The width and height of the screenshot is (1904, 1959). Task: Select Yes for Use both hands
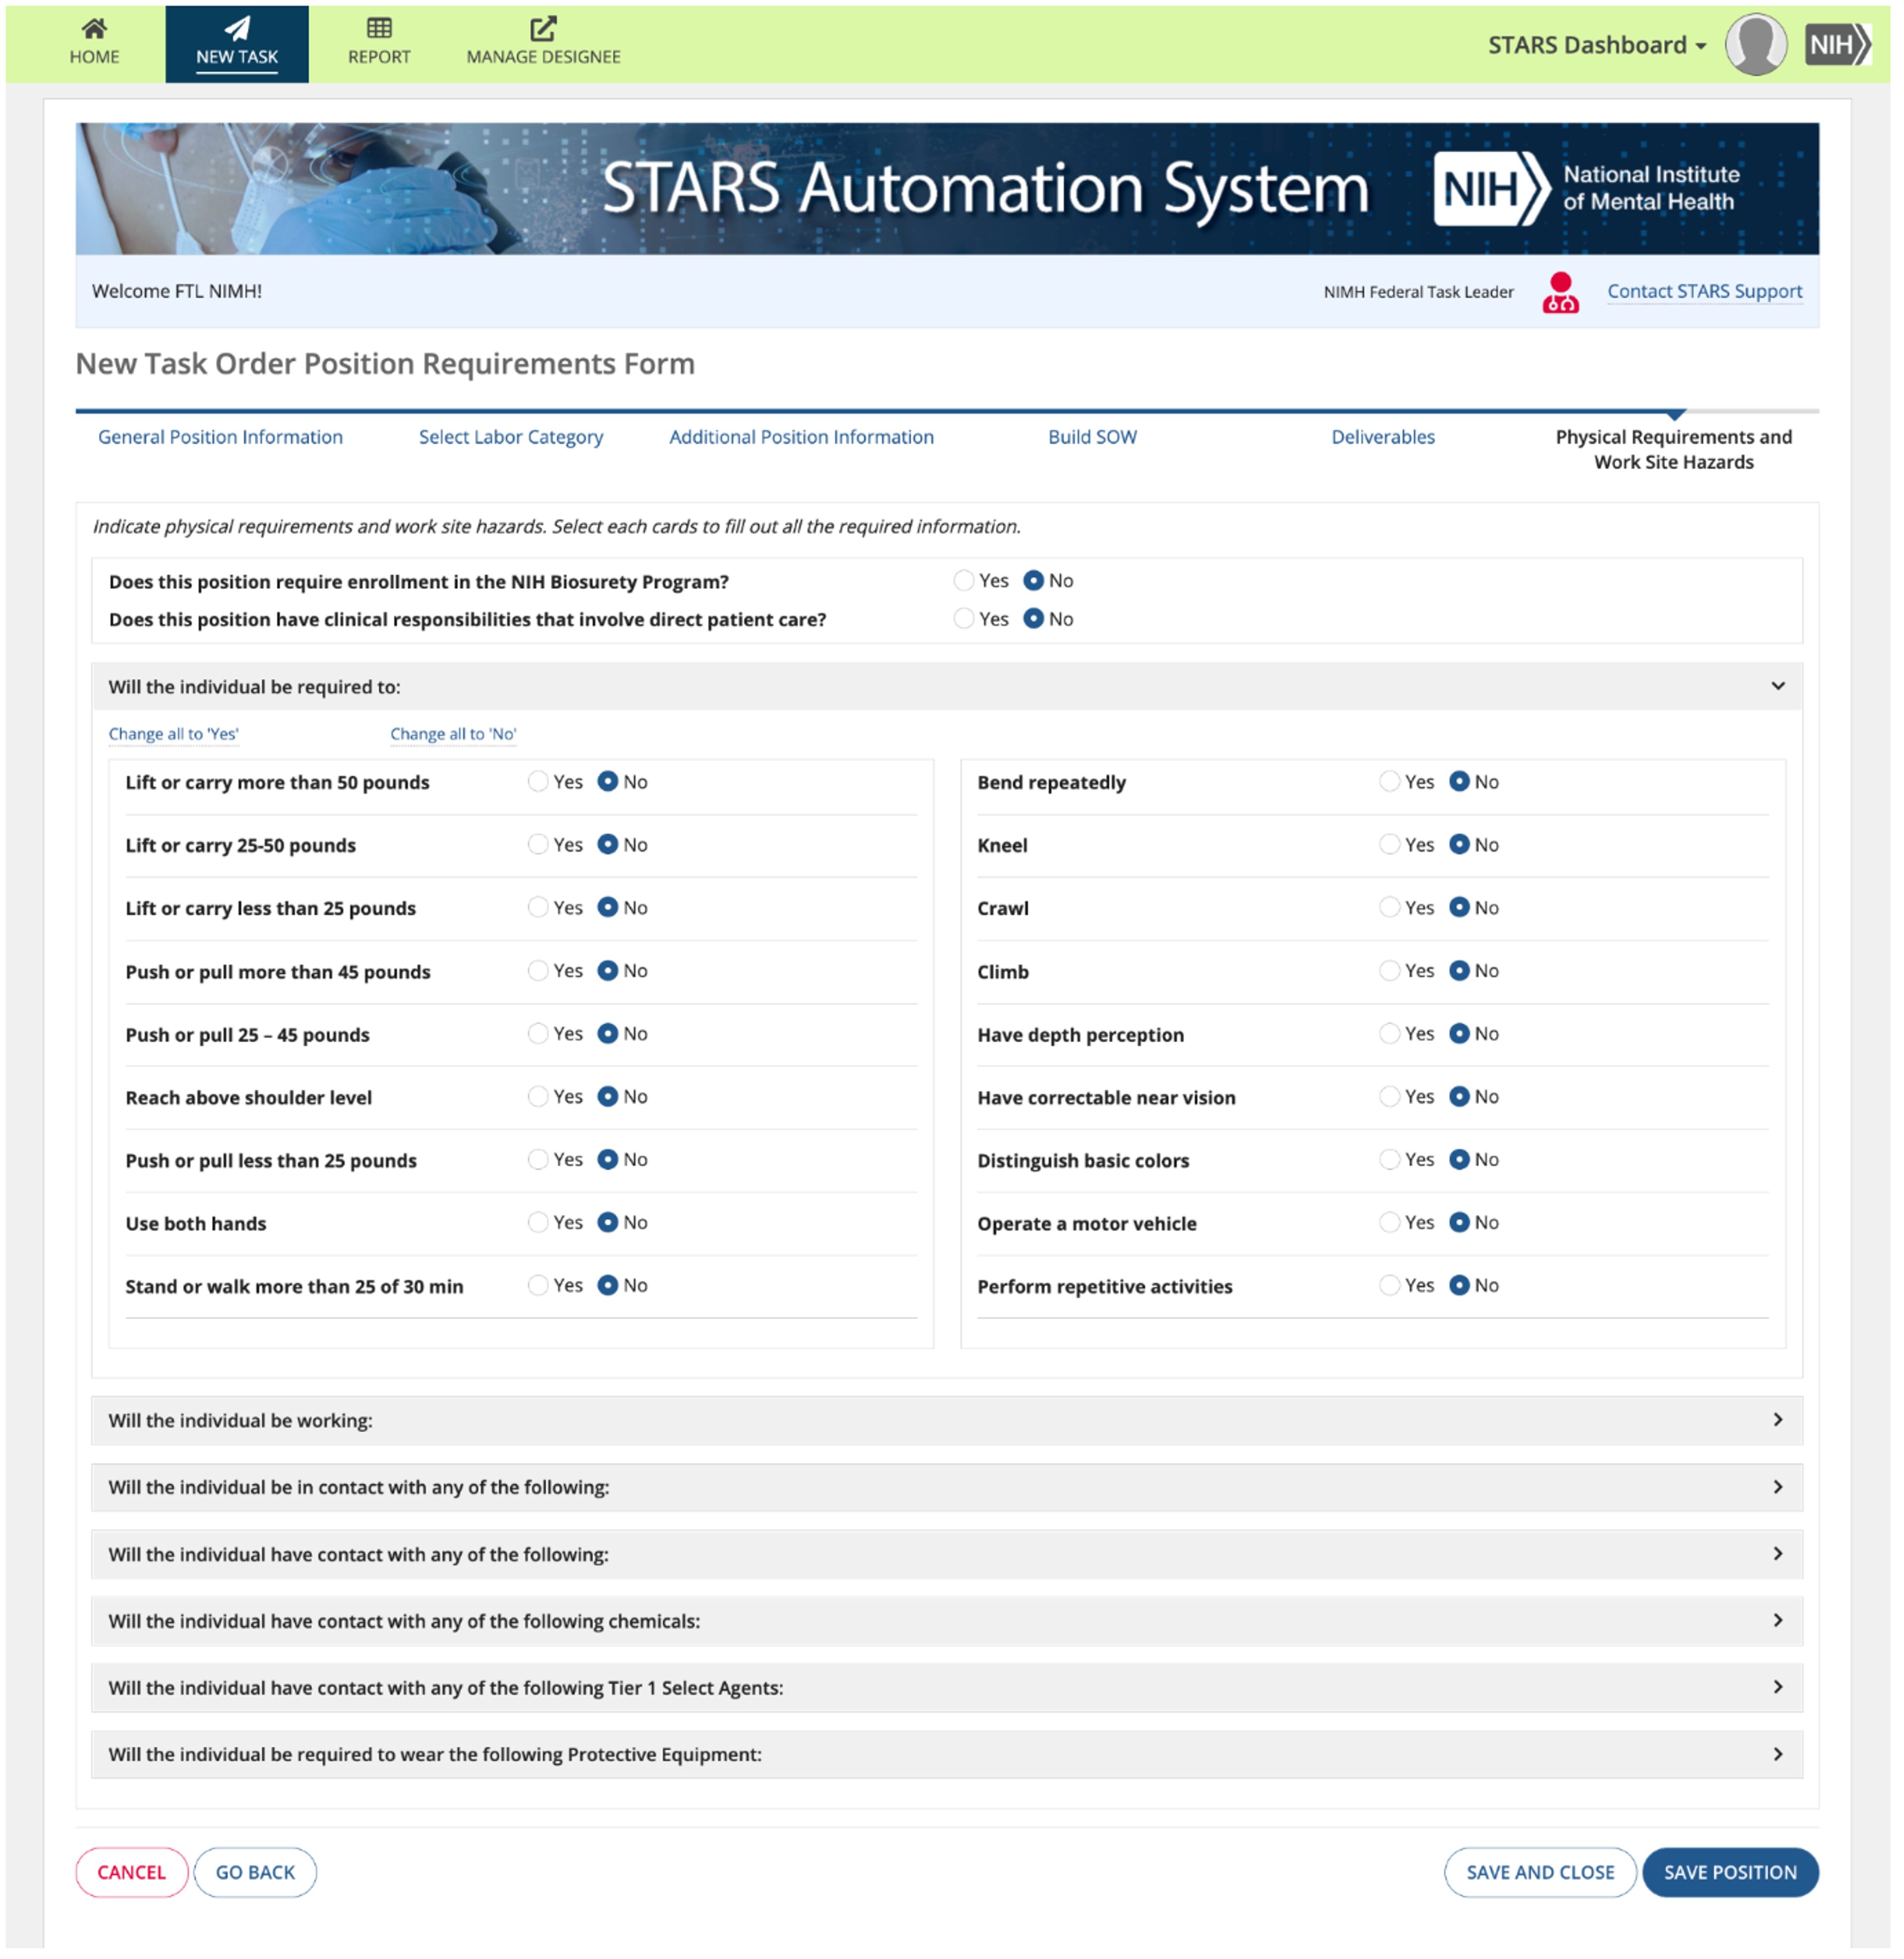coord(538,1223)
